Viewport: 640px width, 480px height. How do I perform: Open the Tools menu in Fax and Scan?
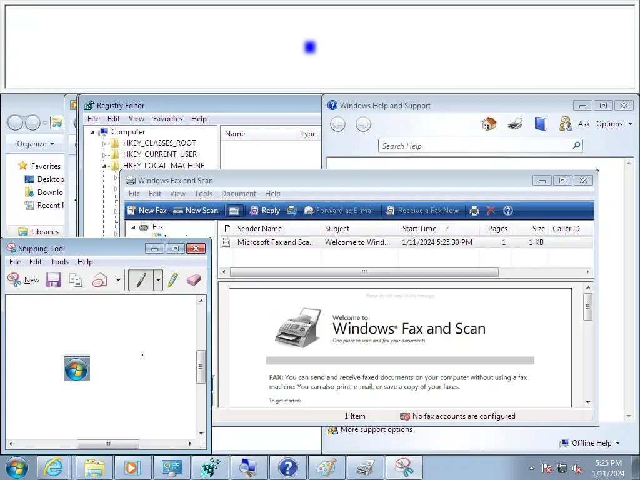point(203,194)
